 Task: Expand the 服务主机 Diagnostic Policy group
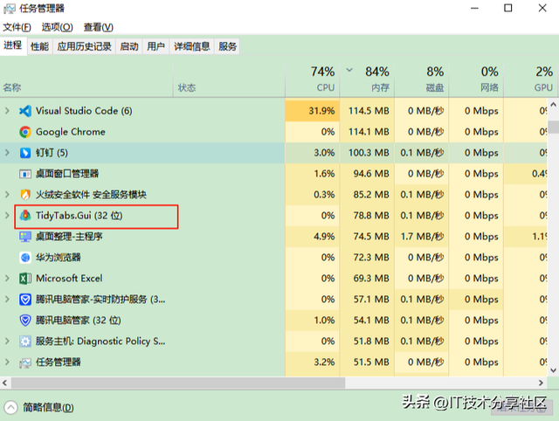point(7,342)
